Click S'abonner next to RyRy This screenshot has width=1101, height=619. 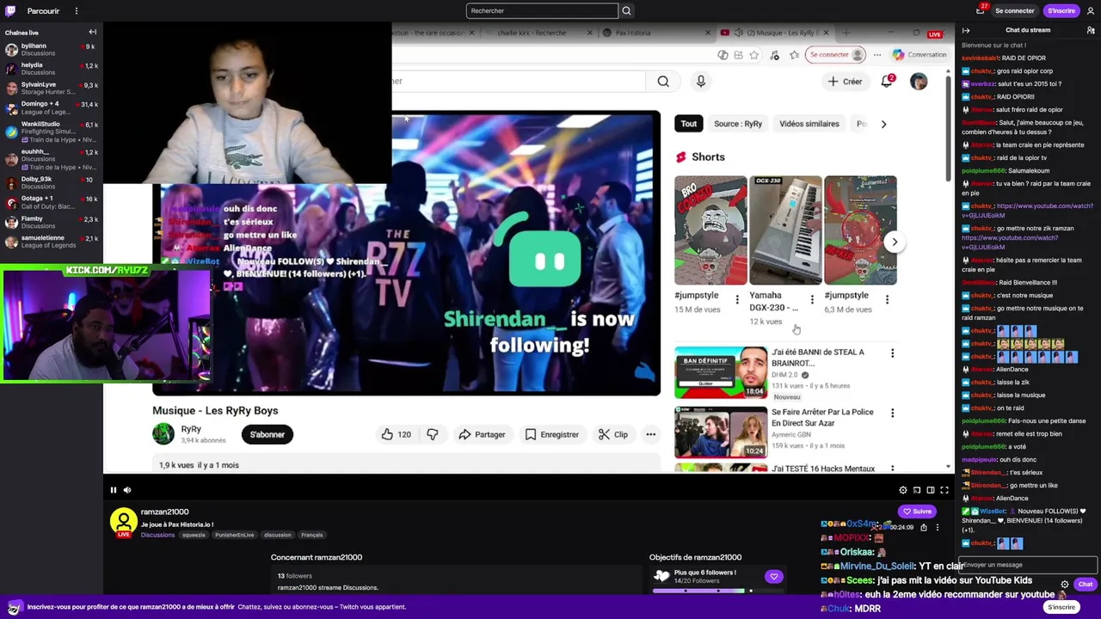point(268,434)
